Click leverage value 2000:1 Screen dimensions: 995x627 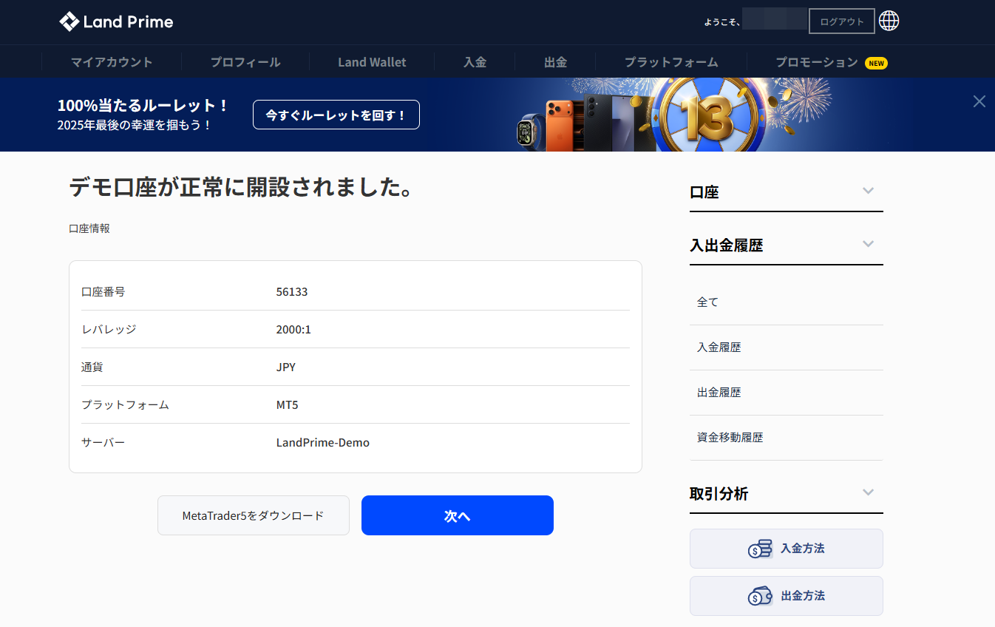(293, 329)
